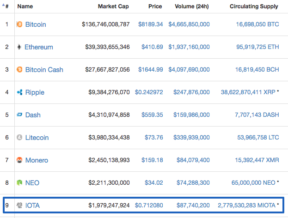Image resolution: width=288 pixels, height=218 pixels.
Task: Click supply 95,919,725 ETH
Action: click(x=257, y=47)
